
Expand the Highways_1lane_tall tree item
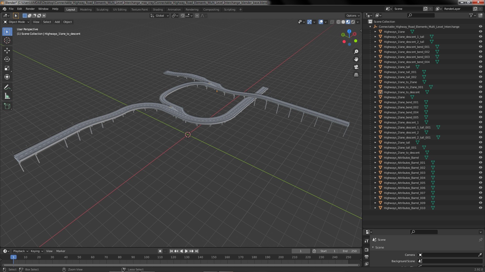tap(375, 67)
